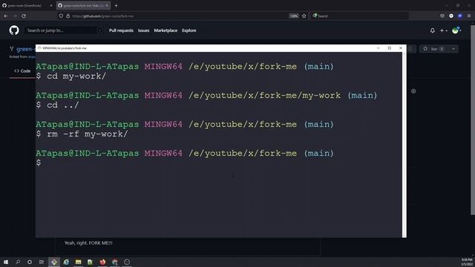Open Chrome from the taskbar

point(114,262)
